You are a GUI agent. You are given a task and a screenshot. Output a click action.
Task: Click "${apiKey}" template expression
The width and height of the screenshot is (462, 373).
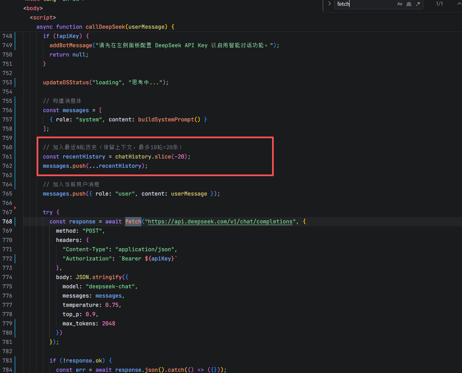[159, 259]
